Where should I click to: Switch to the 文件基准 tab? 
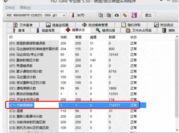pyautogui.click(x=23, y=25)
